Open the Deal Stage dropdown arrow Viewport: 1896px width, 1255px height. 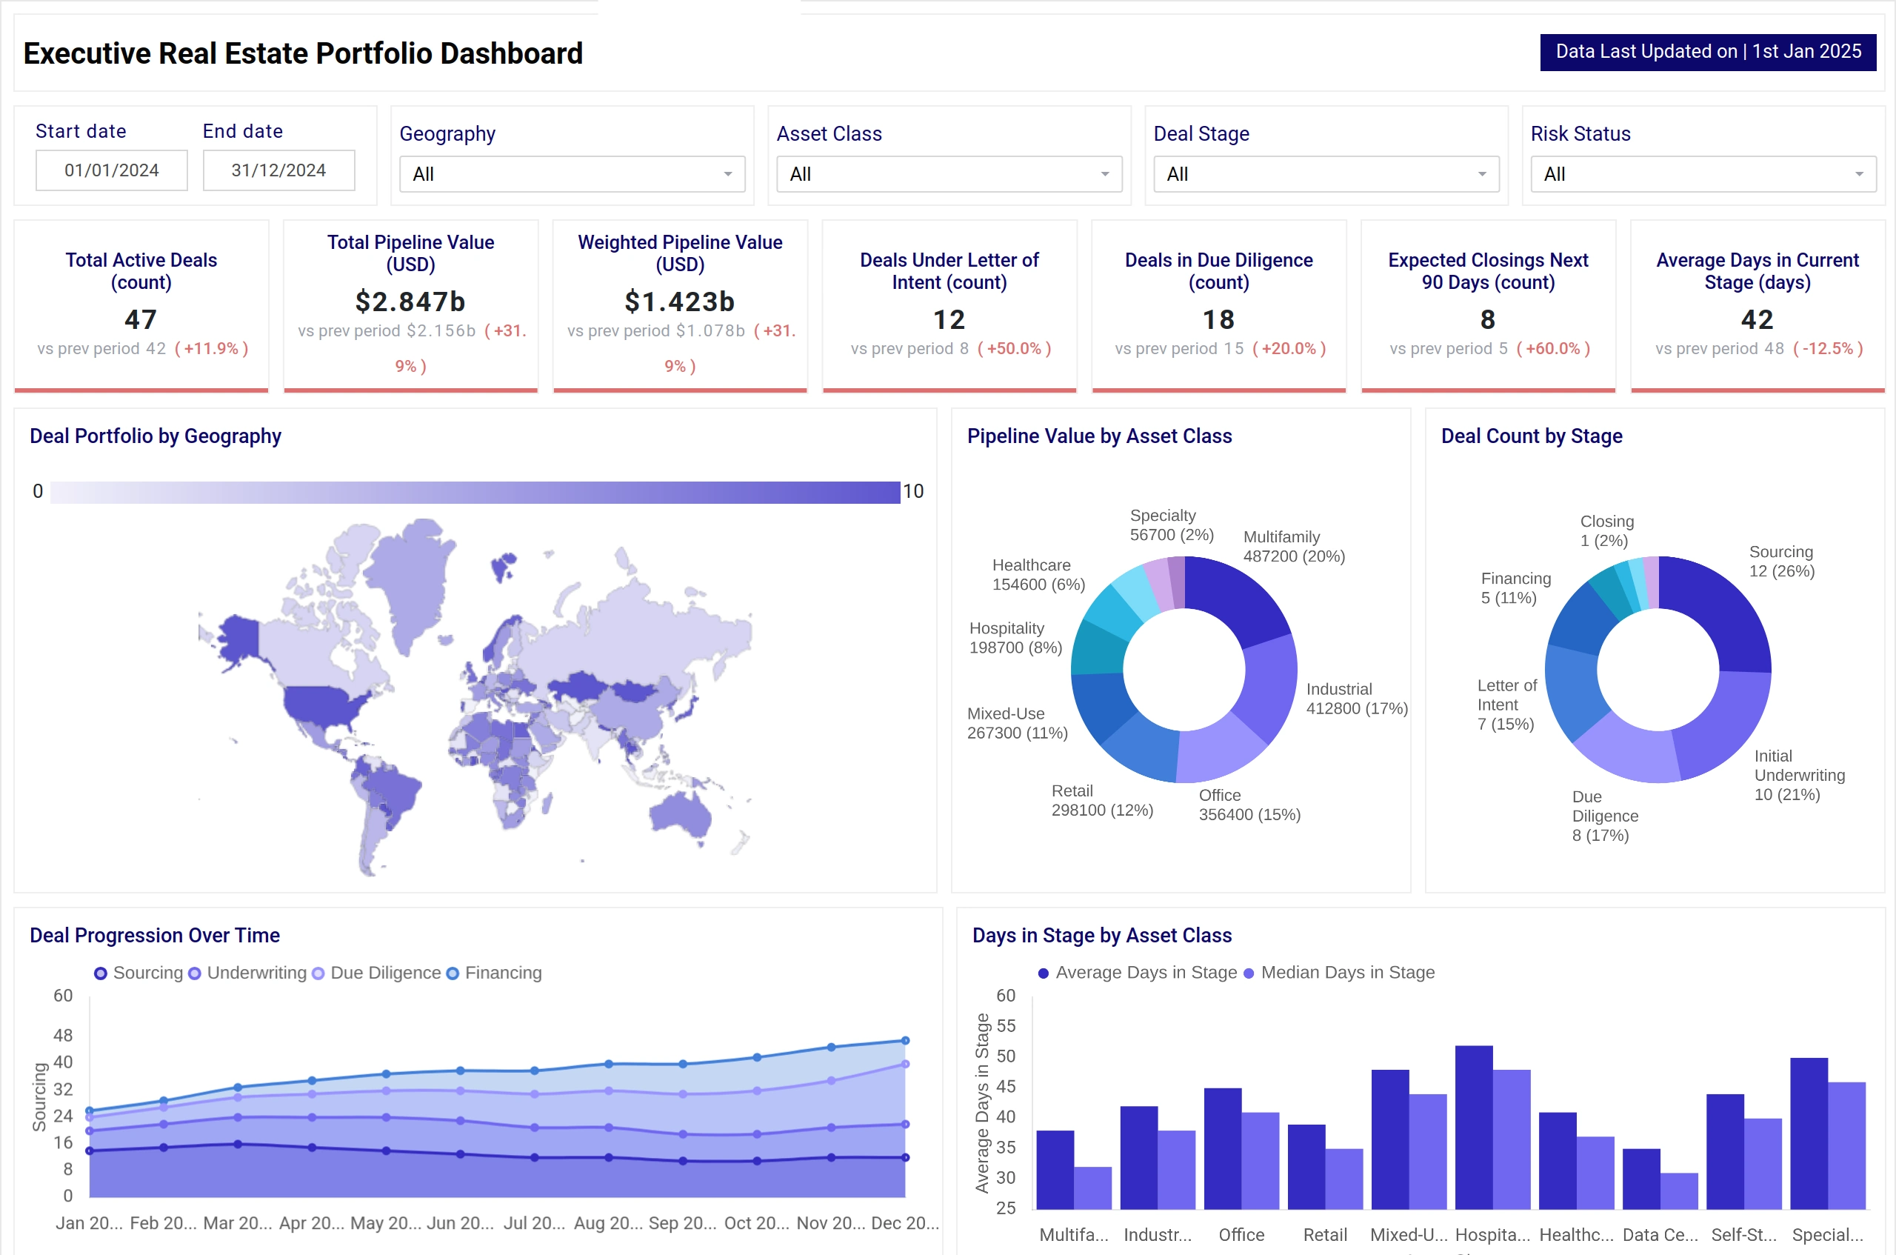click(x=1481, y=173)
